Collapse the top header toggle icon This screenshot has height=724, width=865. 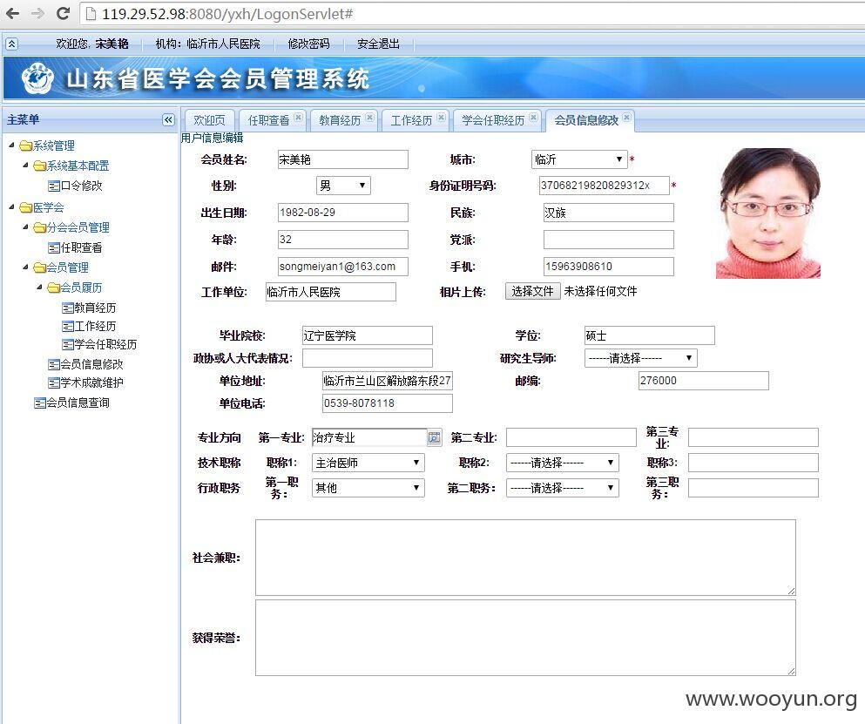(x=11, y=44)
